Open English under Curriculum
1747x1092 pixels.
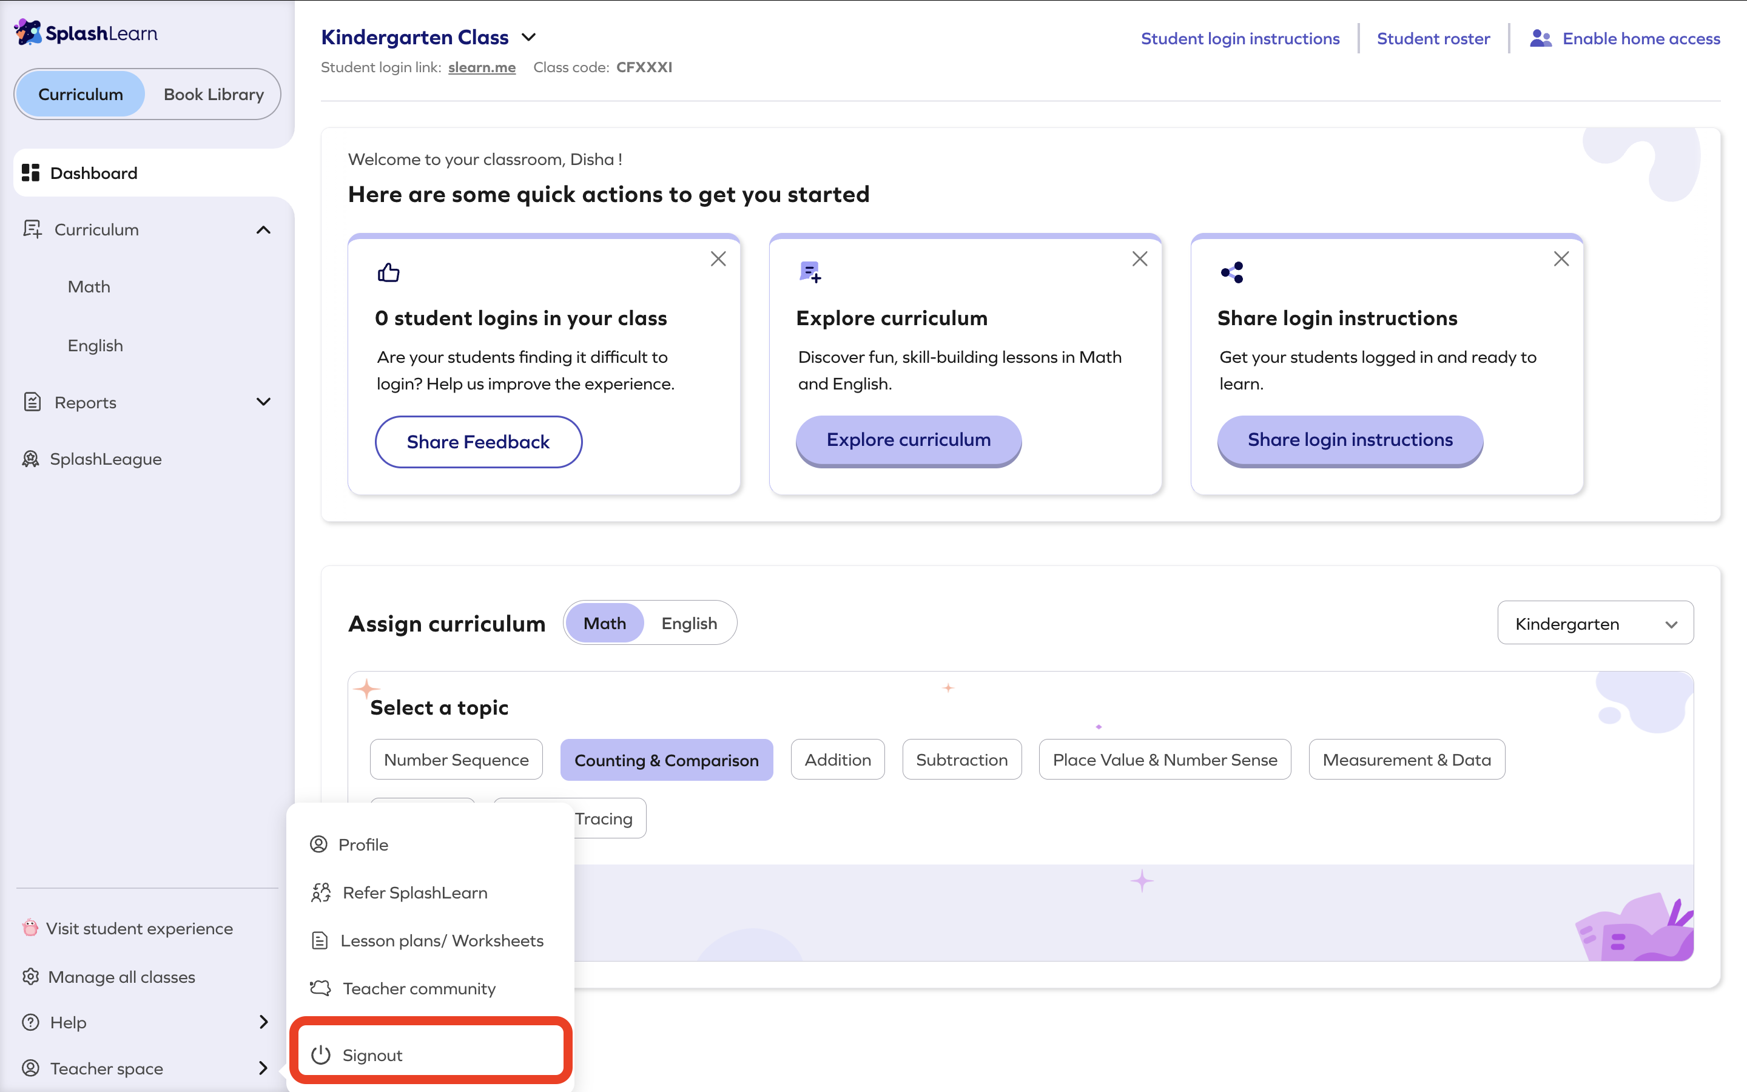(95, 345)
